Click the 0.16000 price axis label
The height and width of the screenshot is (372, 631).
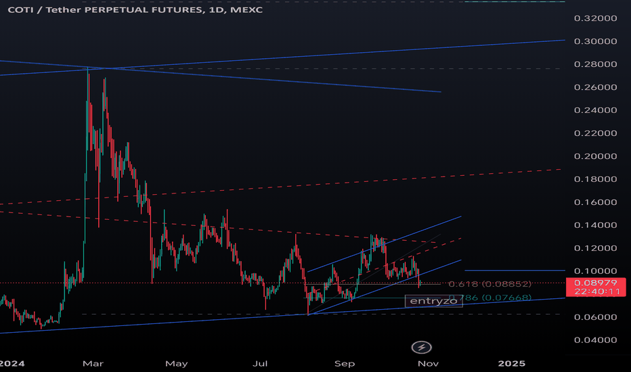pos(596,202)
